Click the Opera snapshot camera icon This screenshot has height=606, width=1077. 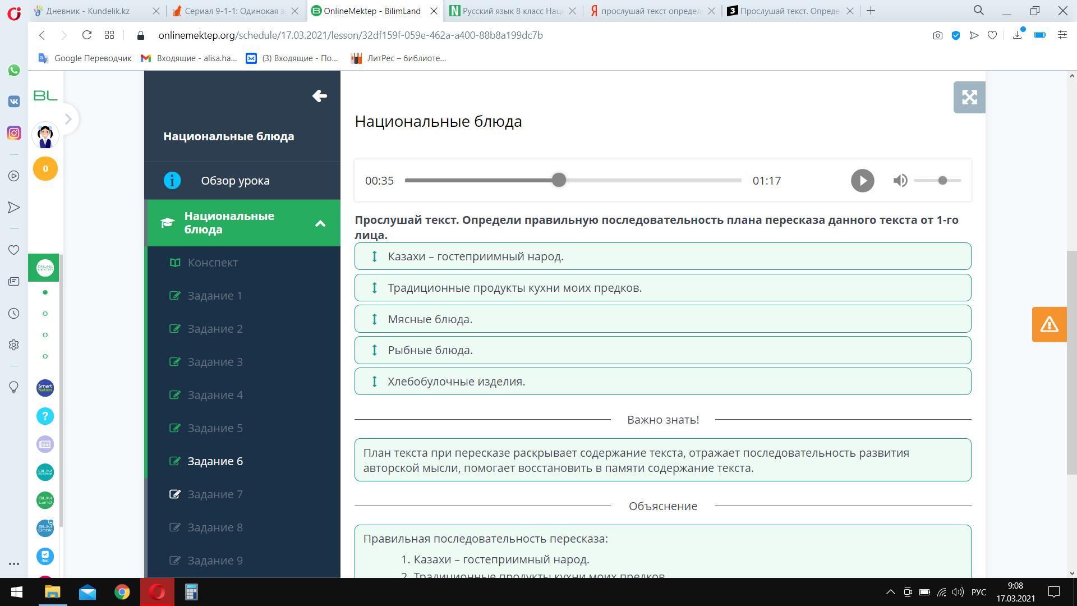tap(937, 35)
